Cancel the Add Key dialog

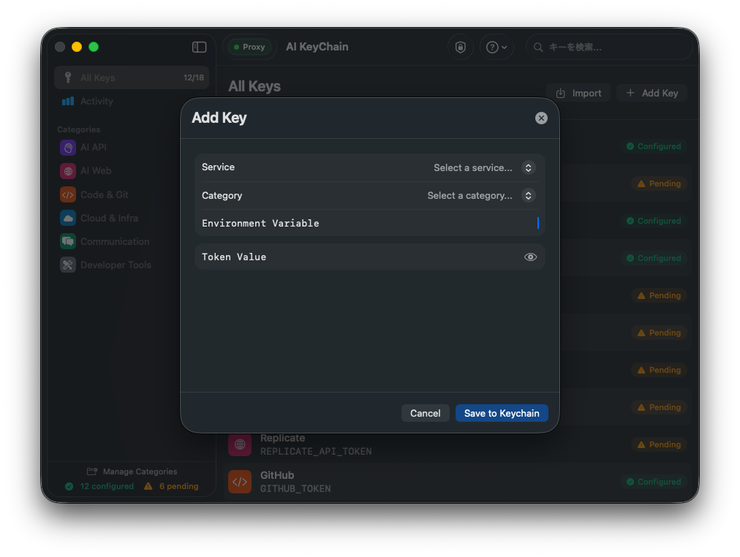(426, 413)
